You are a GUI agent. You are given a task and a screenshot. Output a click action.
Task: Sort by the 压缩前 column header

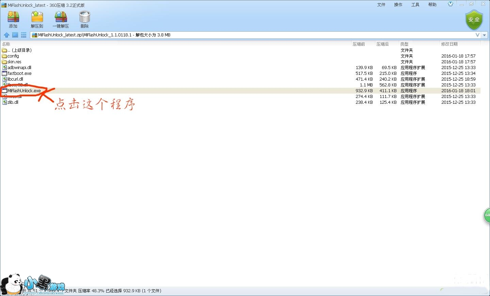(x=359, y=44)
